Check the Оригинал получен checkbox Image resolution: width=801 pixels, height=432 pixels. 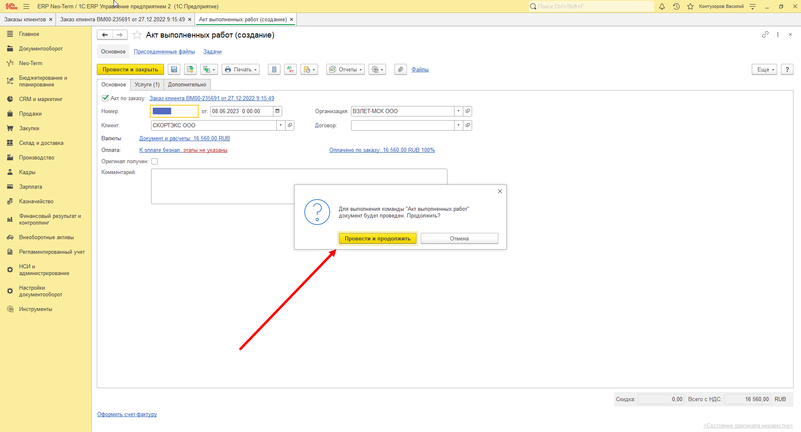click(154, 161)
